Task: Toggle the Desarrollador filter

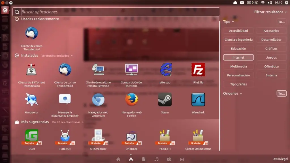Action: pyautogui.click(x=271, y=40)
